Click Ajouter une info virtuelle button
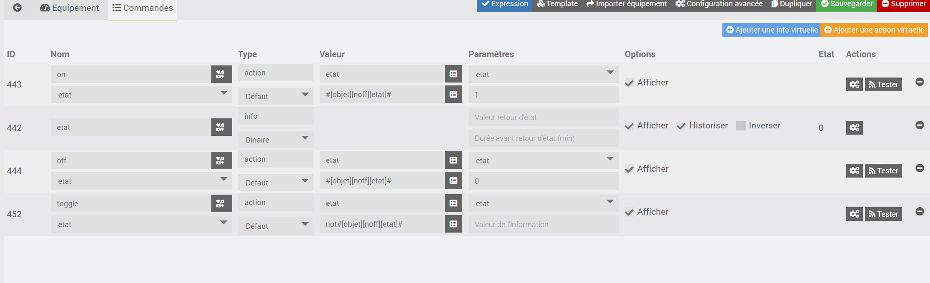Viewport: 930px width, 283px height. point(772,30)
